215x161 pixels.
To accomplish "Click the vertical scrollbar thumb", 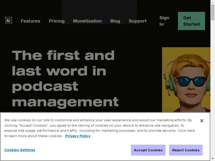I will 213,12.
